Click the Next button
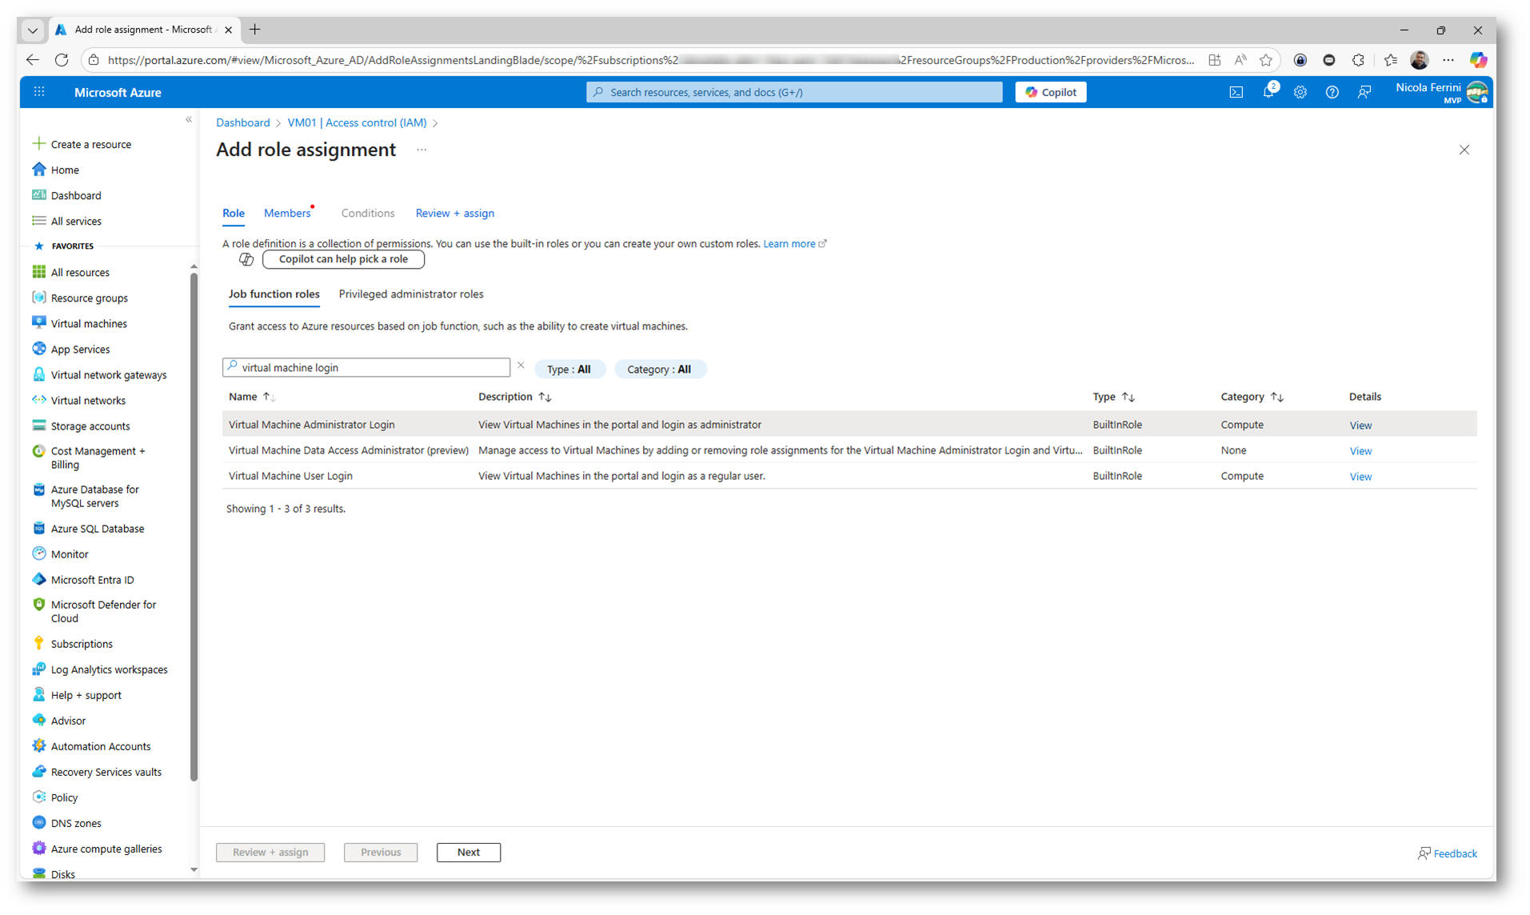Viewport: 1530px width, 915px height. (x=468, y=852)
